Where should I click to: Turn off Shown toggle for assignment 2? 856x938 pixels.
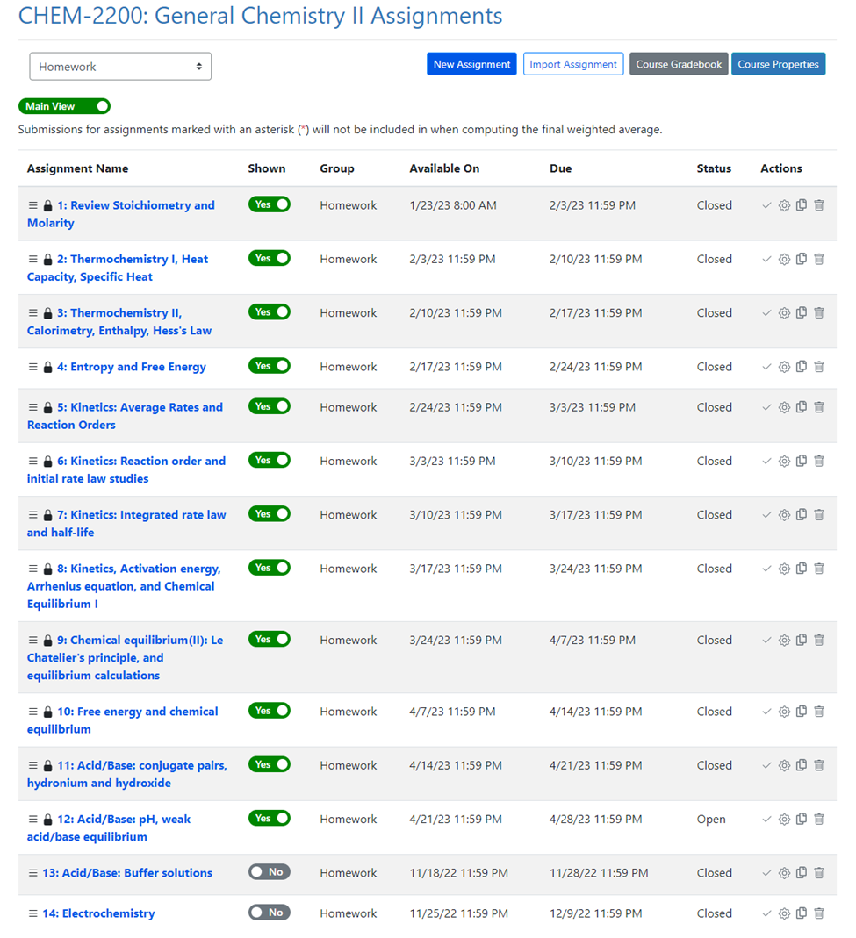pyautogui.click(x=269, y=258)
